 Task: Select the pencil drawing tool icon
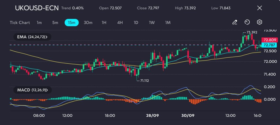click(235, 22)
